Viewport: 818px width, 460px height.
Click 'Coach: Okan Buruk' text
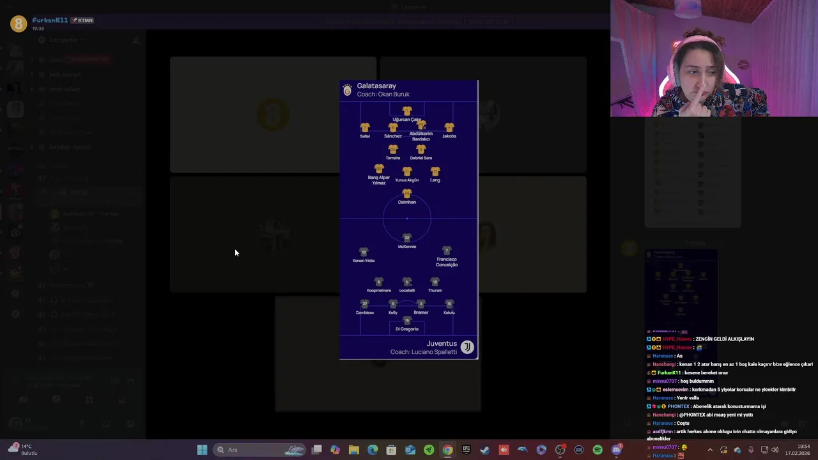coord(383,95)
